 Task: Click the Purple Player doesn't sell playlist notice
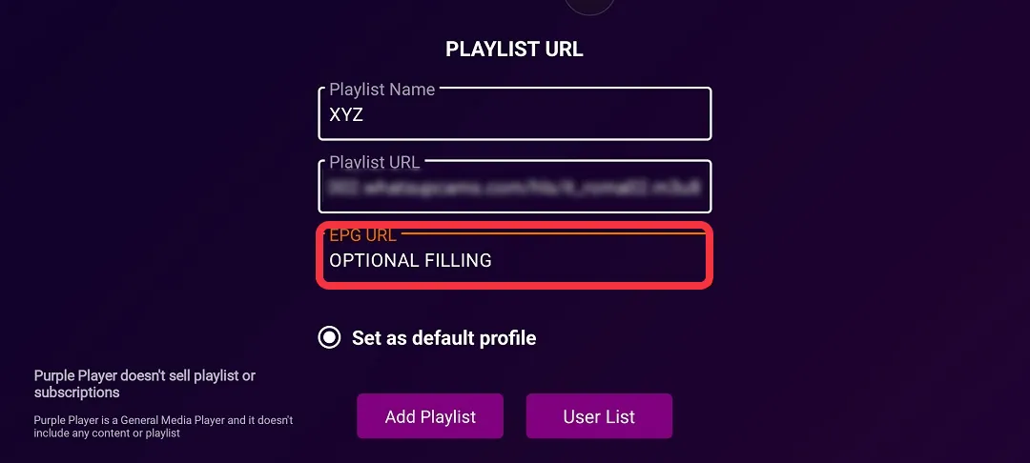point(145,384)
